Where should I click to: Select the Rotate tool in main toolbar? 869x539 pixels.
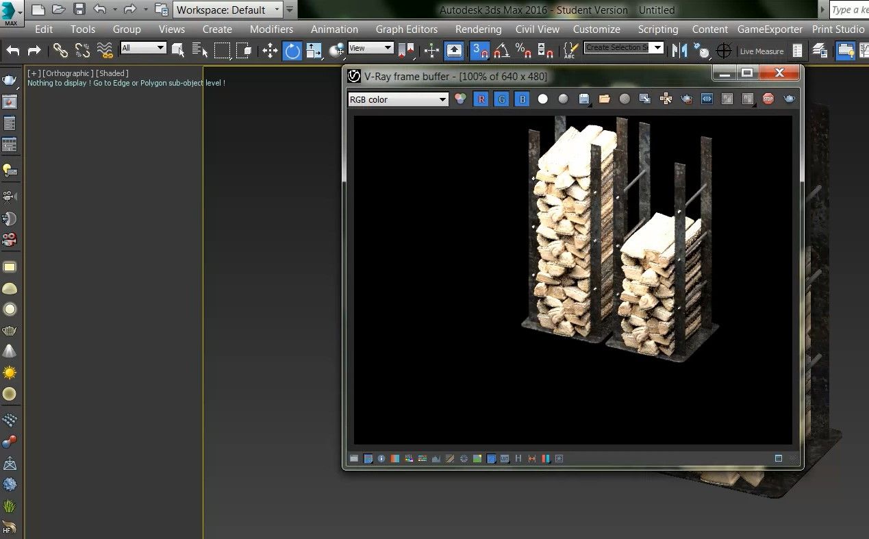pos(292,51)
